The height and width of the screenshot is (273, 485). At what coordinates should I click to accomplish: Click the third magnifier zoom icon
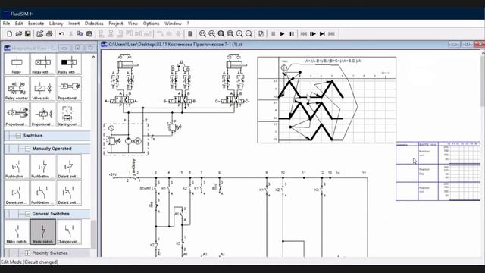tap(221, 33)
